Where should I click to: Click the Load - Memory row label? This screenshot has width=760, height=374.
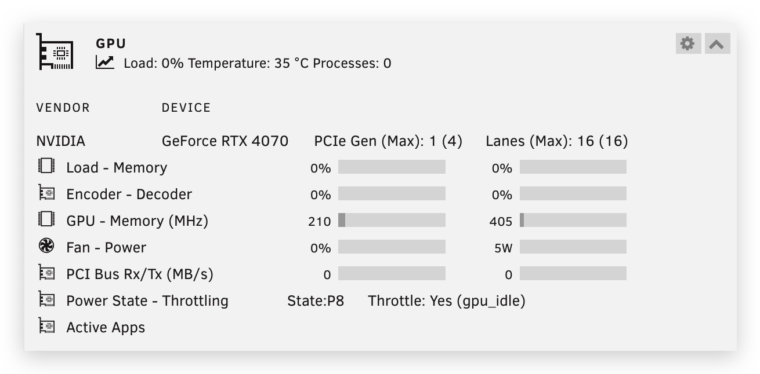click(117, 168)
